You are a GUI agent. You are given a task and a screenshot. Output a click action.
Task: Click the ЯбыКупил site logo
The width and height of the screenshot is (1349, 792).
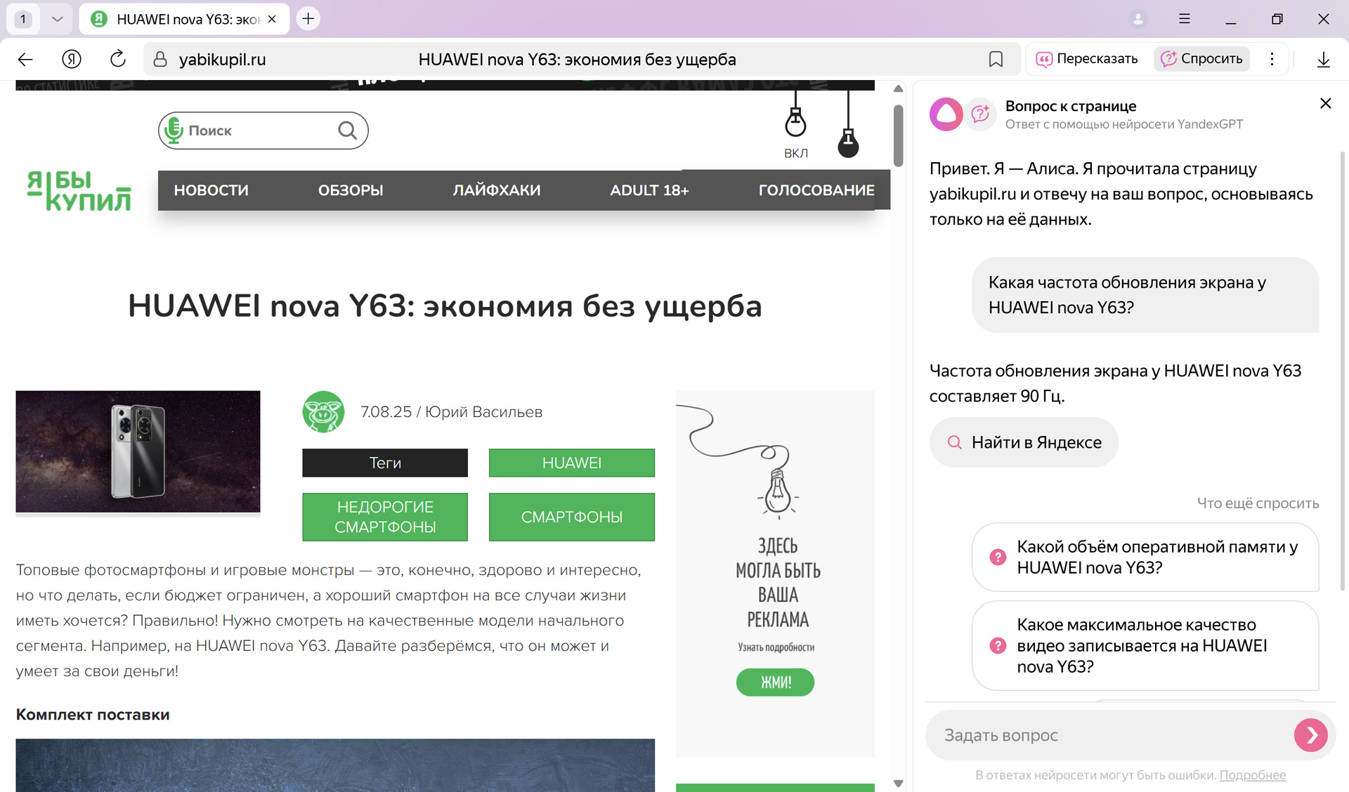[79, 190]
